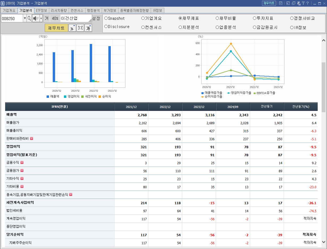Open the 컨센서스 tab
The height and width of the screenshot is (249, 327).
tap(77, 11)
